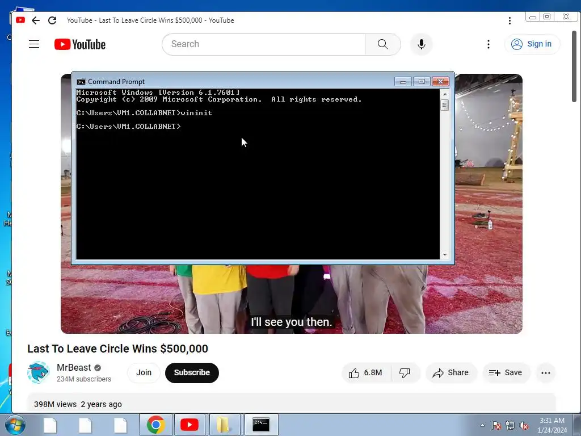
Task: Close the Command Prompt window
Action: point(440,82)
